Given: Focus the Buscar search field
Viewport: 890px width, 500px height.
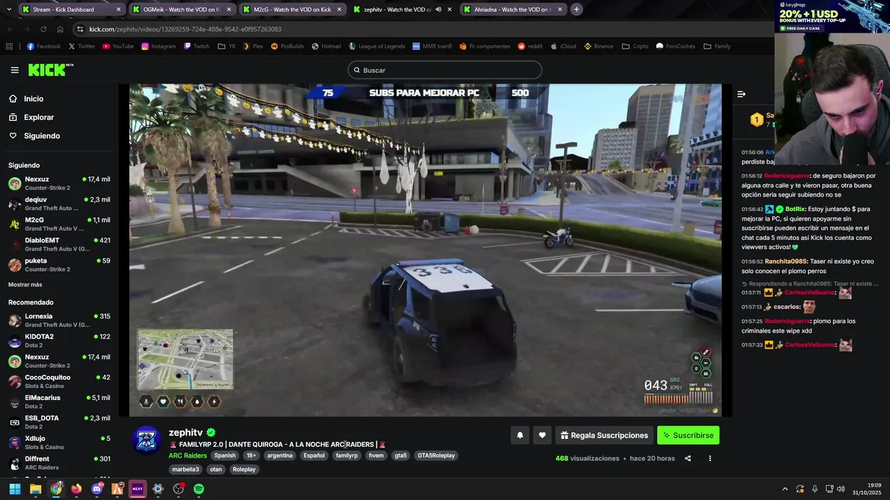Looking at the screenshot, I should click(x=444, y=70).
